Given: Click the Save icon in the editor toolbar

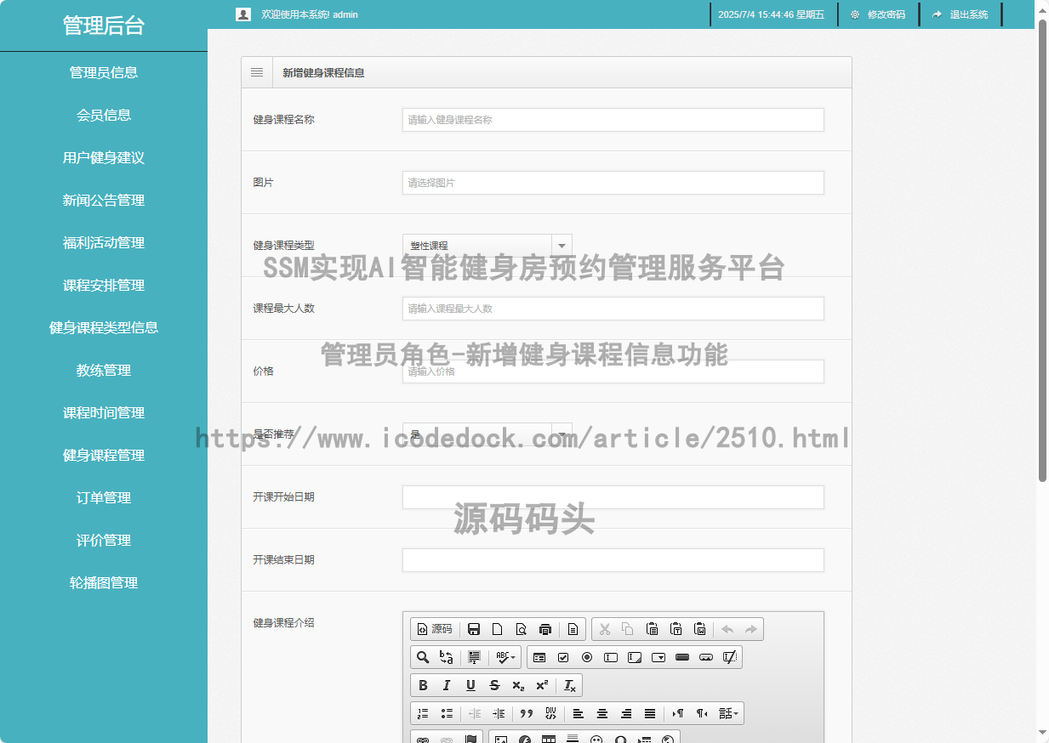Looking at the screenshot, I should click(x=474, y=629).
